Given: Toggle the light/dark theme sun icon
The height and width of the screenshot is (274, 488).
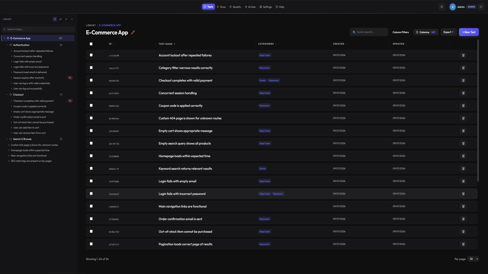Looking at the screenshot, I should pyautogui.click(x=442, y=7).
